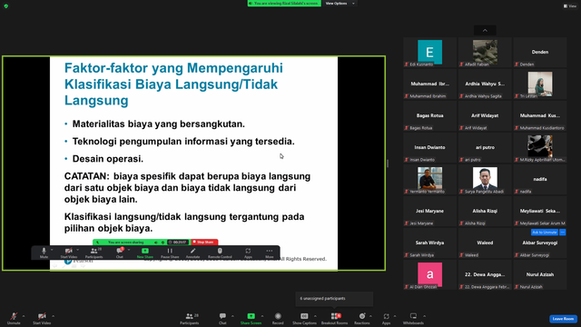The image size is (581, 327).
Task: Select Sarah Wirdya participant tile
Action: [429, 243]
